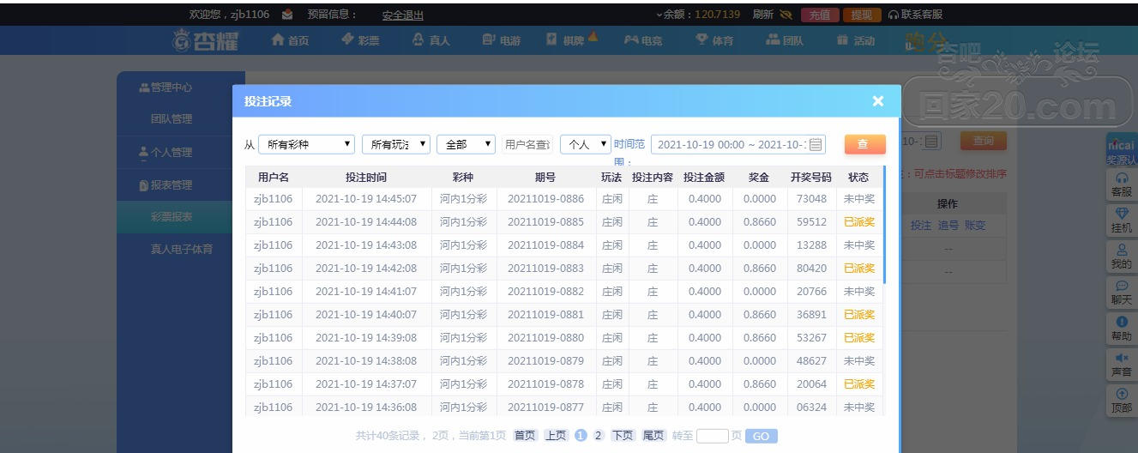Open 我的 profile sidebar icon
The width and height of the screenshot is (1138, 453).
click(1121, 257)
